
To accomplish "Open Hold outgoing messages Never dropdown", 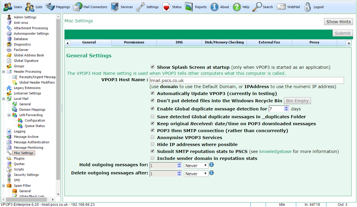I will (x=196, y=166).
